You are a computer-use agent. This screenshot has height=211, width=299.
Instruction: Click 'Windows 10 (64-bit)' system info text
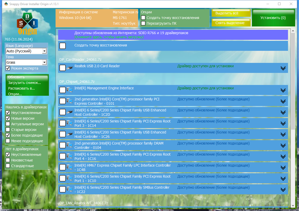[x=75, y=18]
